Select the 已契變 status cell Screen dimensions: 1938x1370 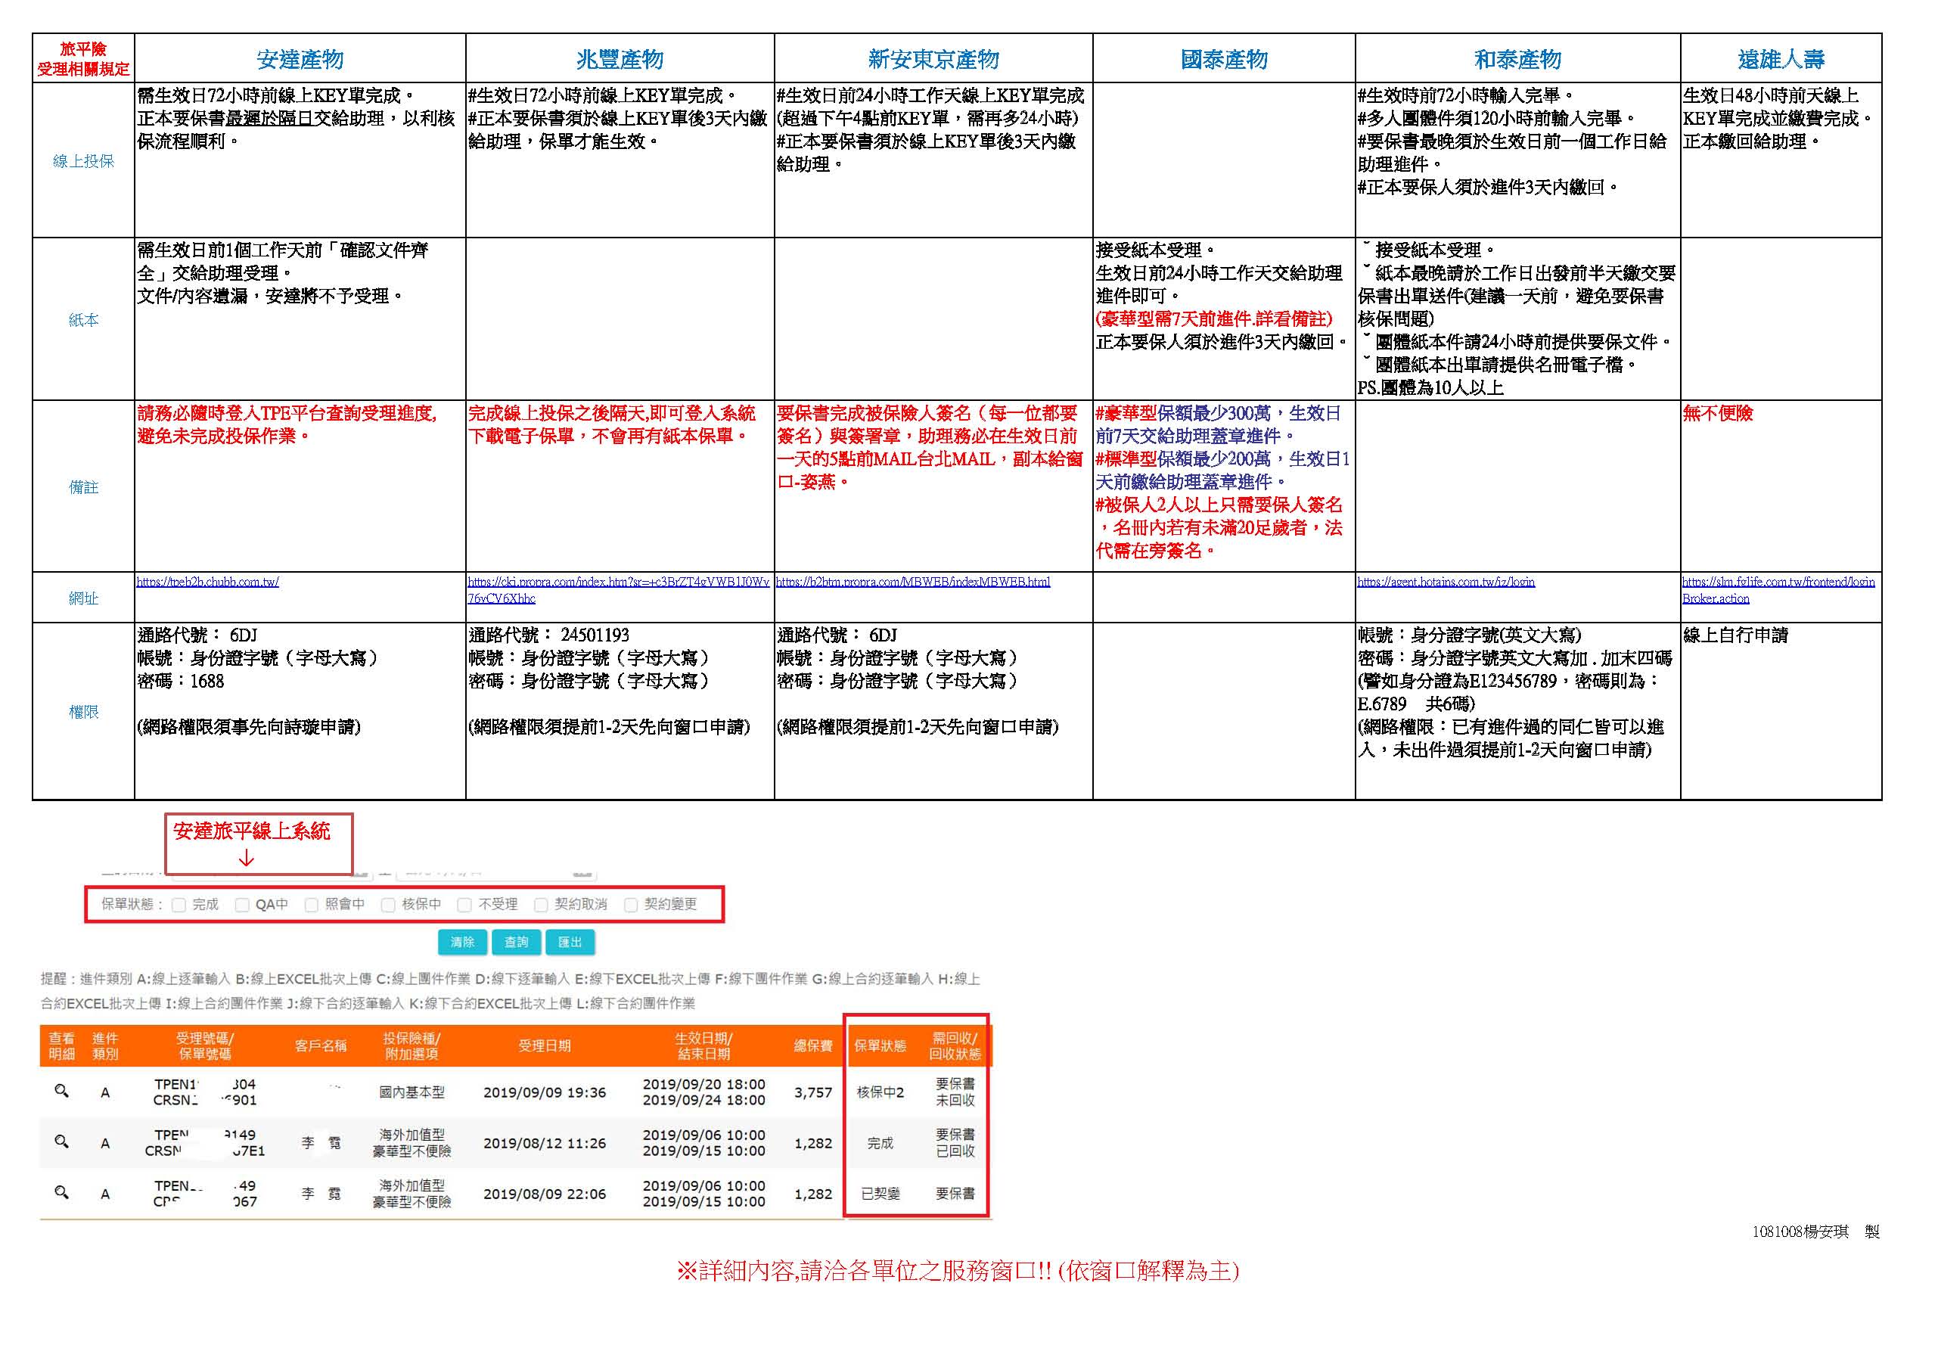(x=880, y=1194)
